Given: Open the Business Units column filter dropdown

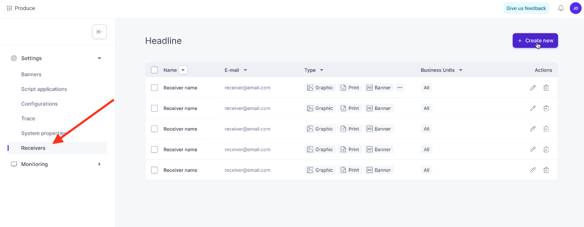Looking at the screenshot, I should tap(461, 70).
